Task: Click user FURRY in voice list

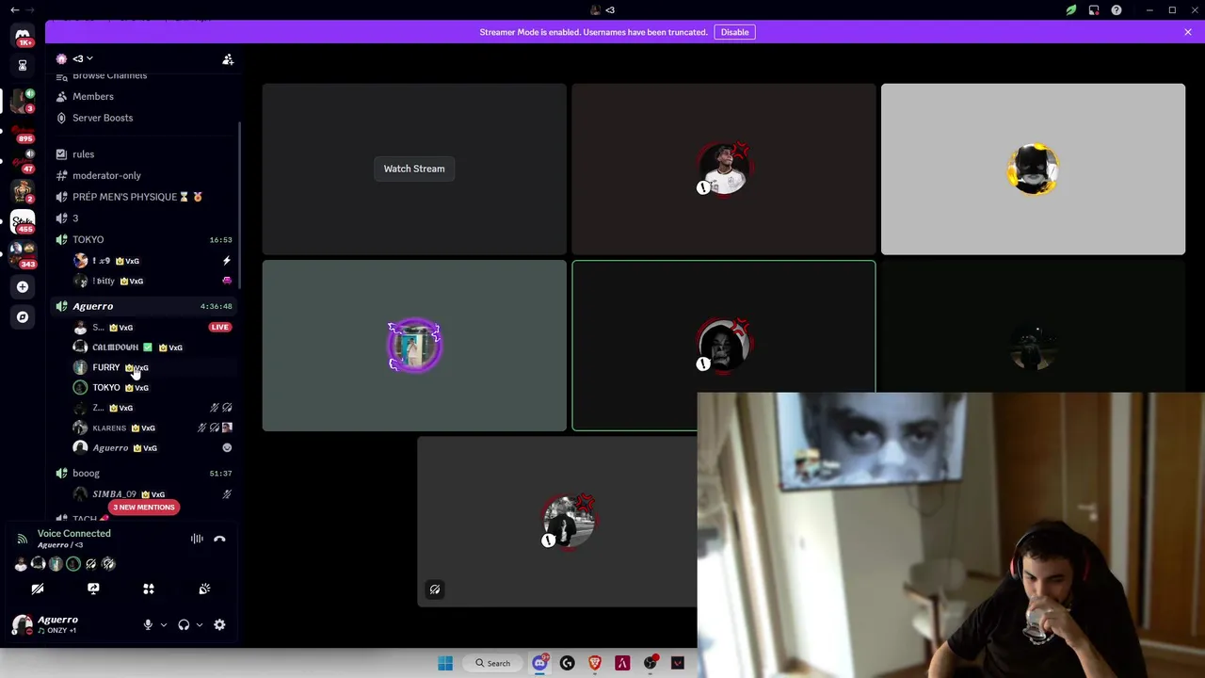Action: tap(105, 367)
